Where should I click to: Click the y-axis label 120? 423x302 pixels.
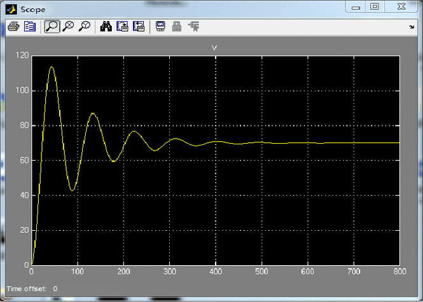pyautogui.click(x=22, y=55)
